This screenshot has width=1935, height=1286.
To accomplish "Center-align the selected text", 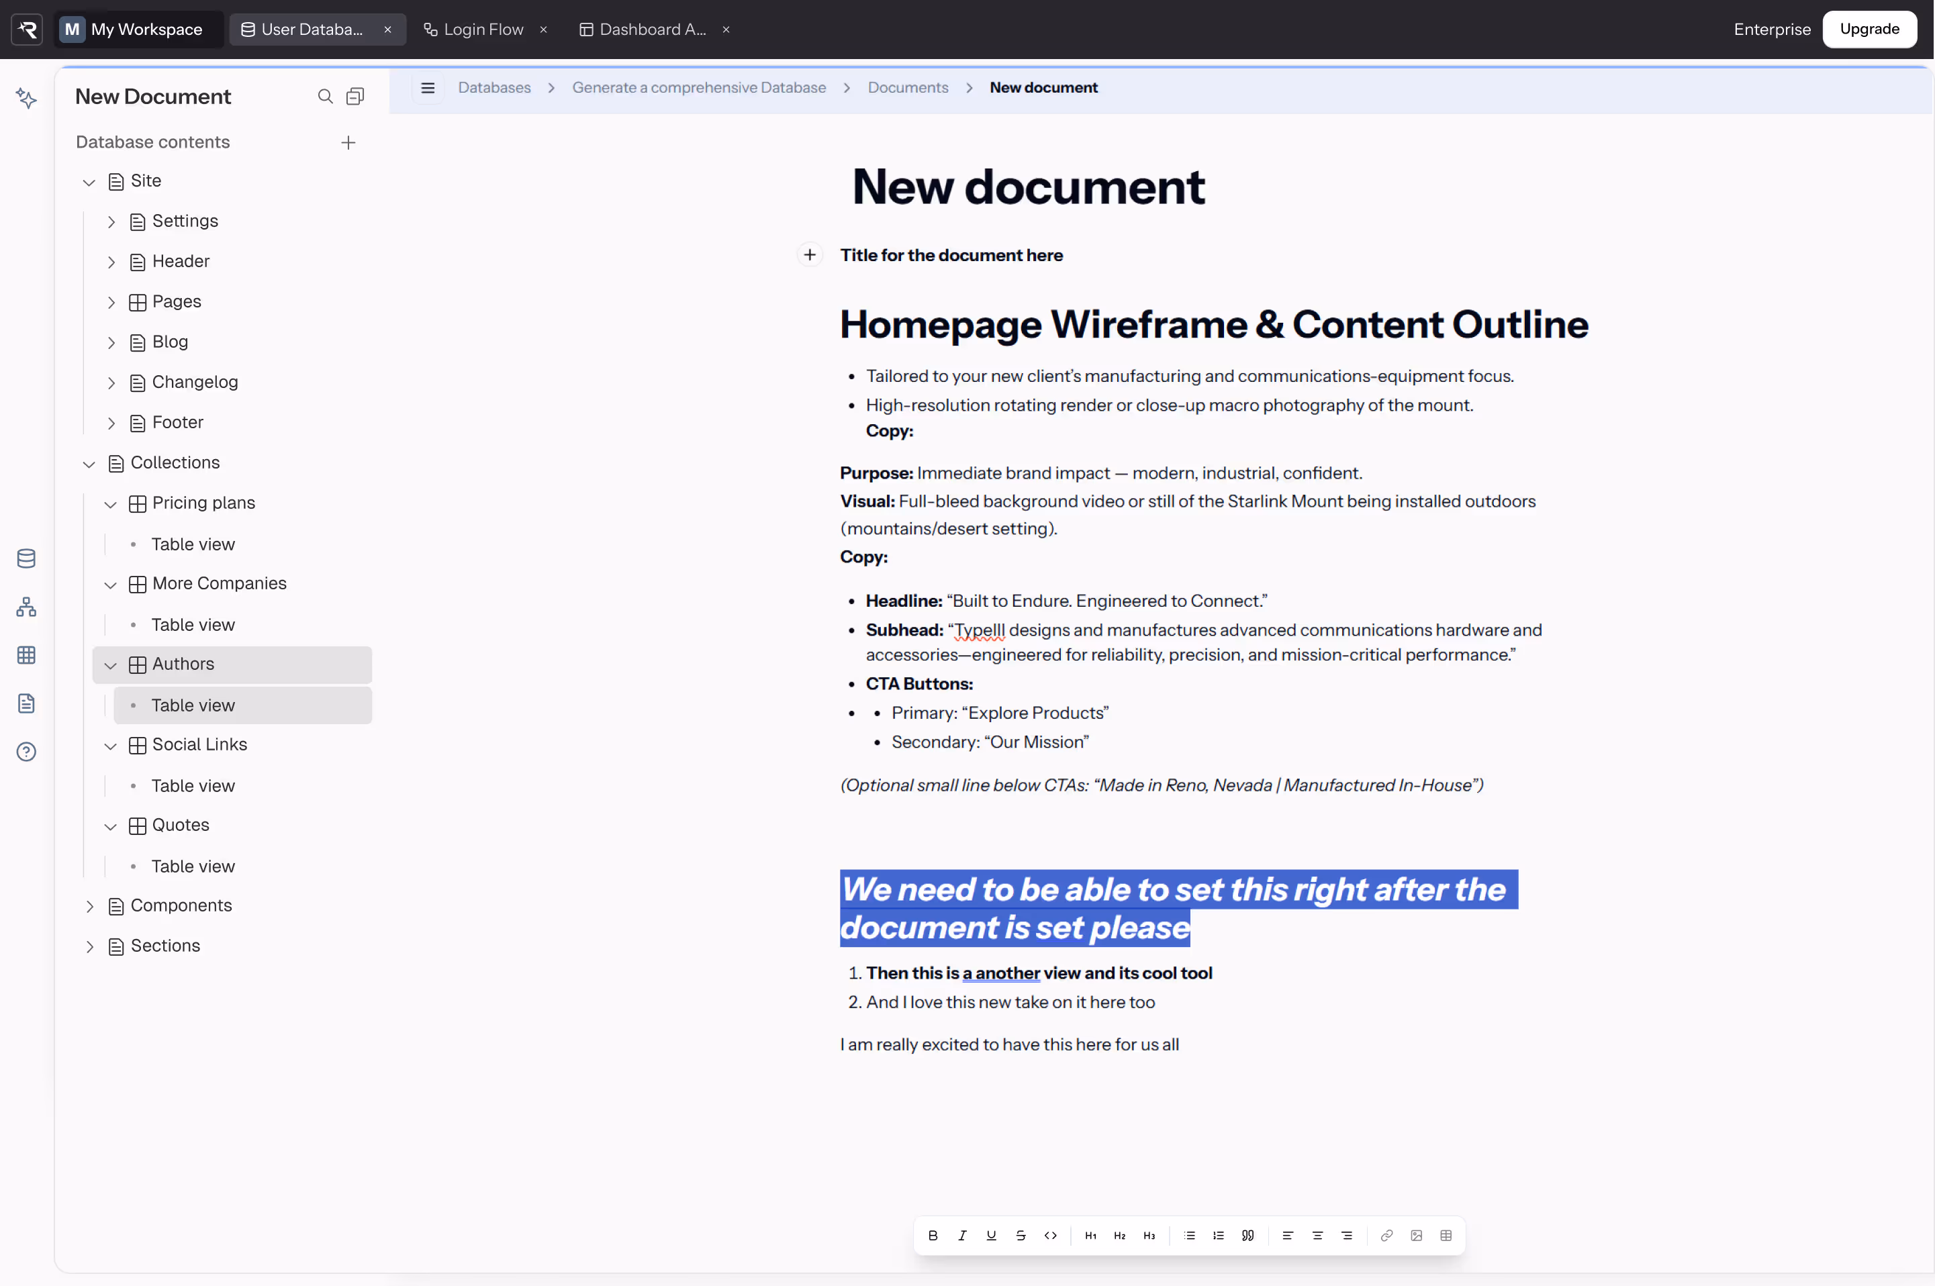I will 1317,1235.
